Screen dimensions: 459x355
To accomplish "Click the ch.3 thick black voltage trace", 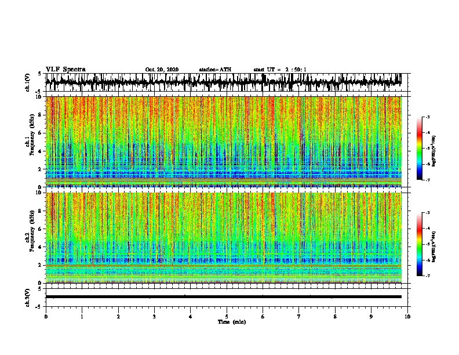I will (x=223, y=297).
